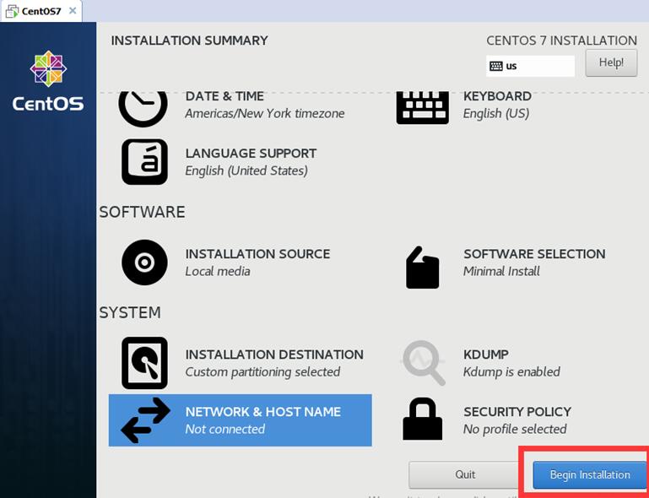Image resolution: width=649 pixels, height=498 pixels.
Task: Open the KEYBOARD settings label
Action: pos(498,96)
